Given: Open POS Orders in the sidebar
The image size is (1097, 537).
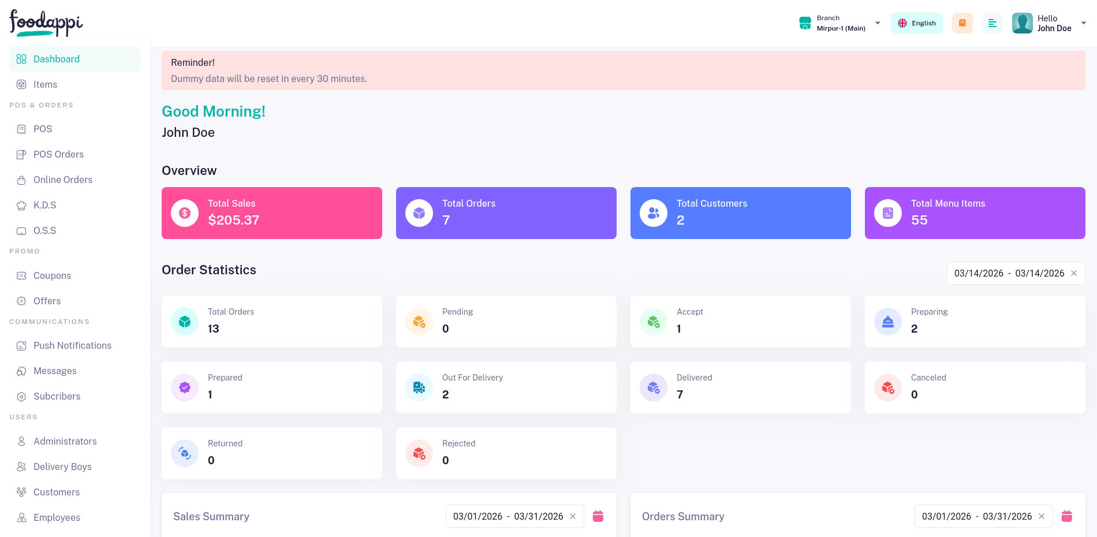Looking at the screenshot, I should (58, 154).
